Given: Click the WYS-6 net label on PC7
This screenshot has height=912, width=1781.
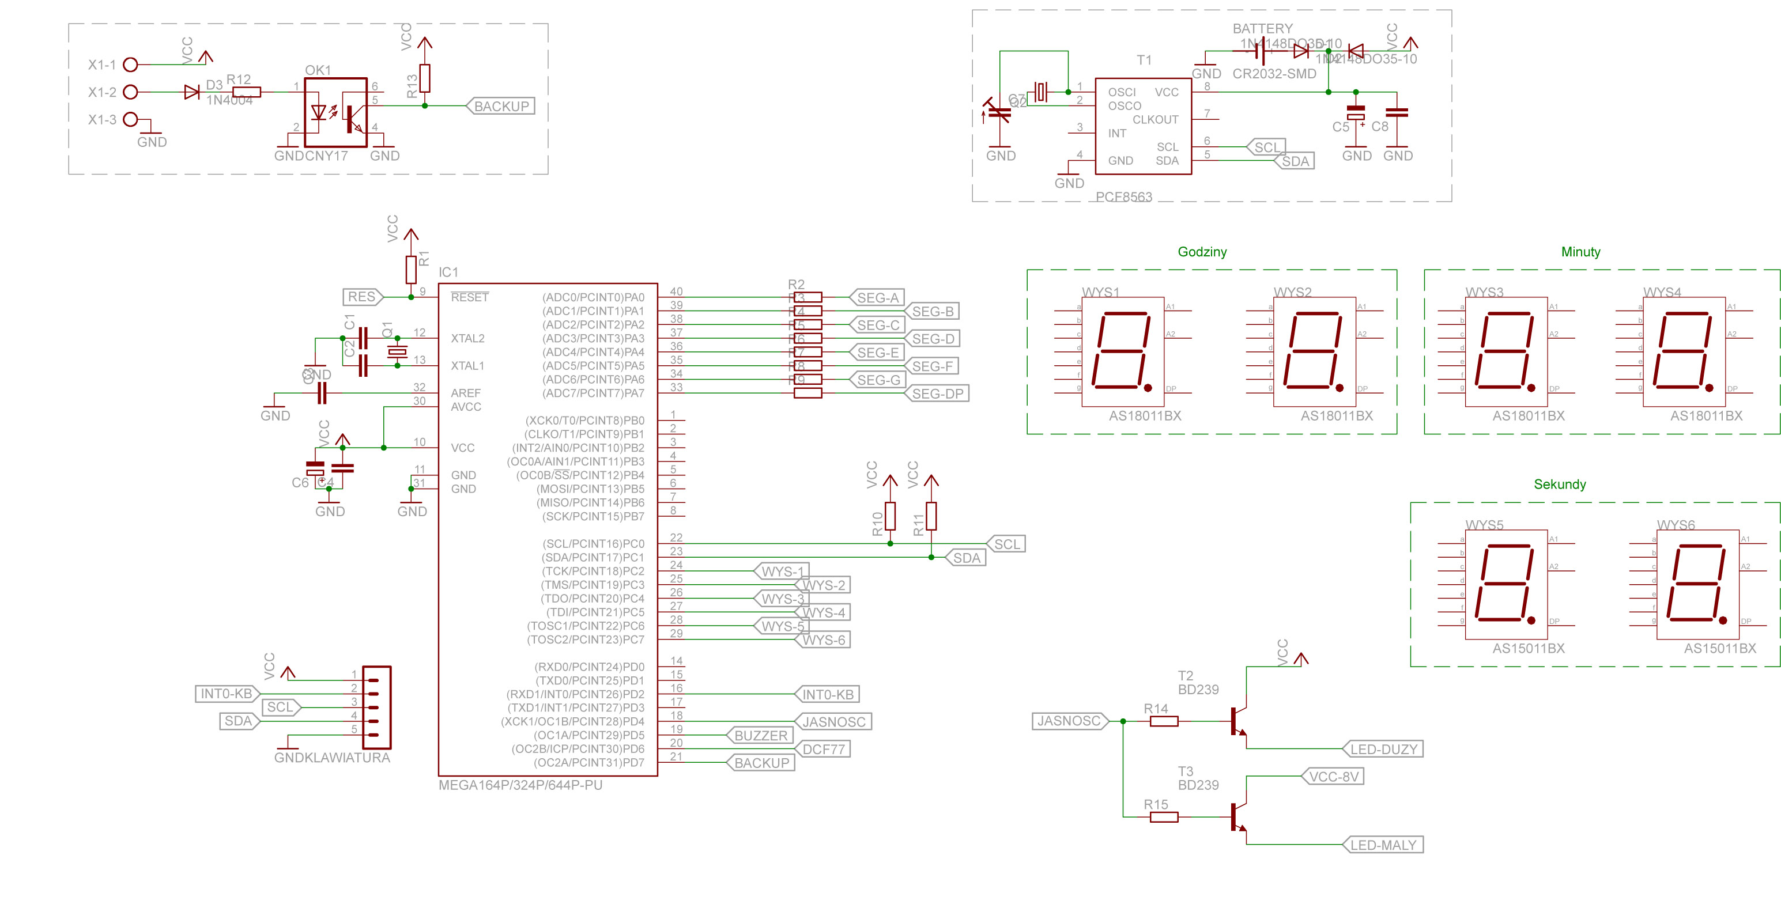Looking at the screenshot, I should [822, 639].
